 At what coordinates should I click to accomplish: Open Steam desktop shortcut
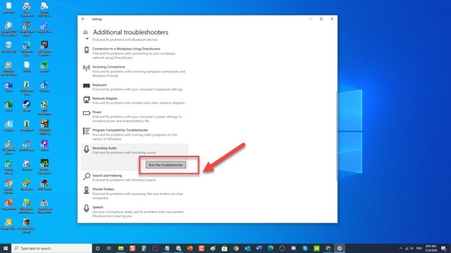(27, 106)
